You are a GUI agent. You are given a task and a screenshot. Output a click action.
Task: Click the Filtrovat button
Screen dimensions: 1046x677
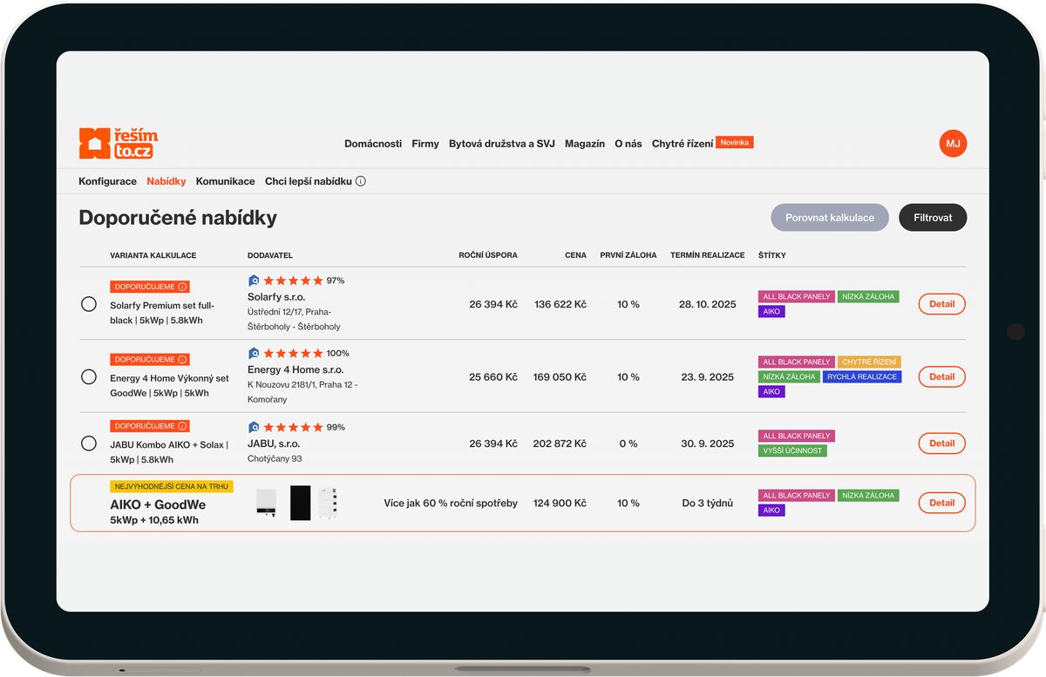tap(933, 217)
